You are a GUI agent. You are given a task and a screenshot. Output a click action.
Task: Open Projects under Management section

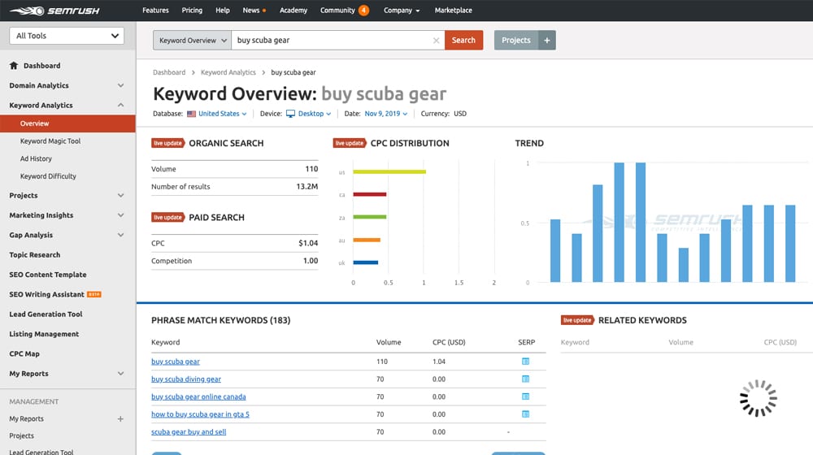pos(21,435)
